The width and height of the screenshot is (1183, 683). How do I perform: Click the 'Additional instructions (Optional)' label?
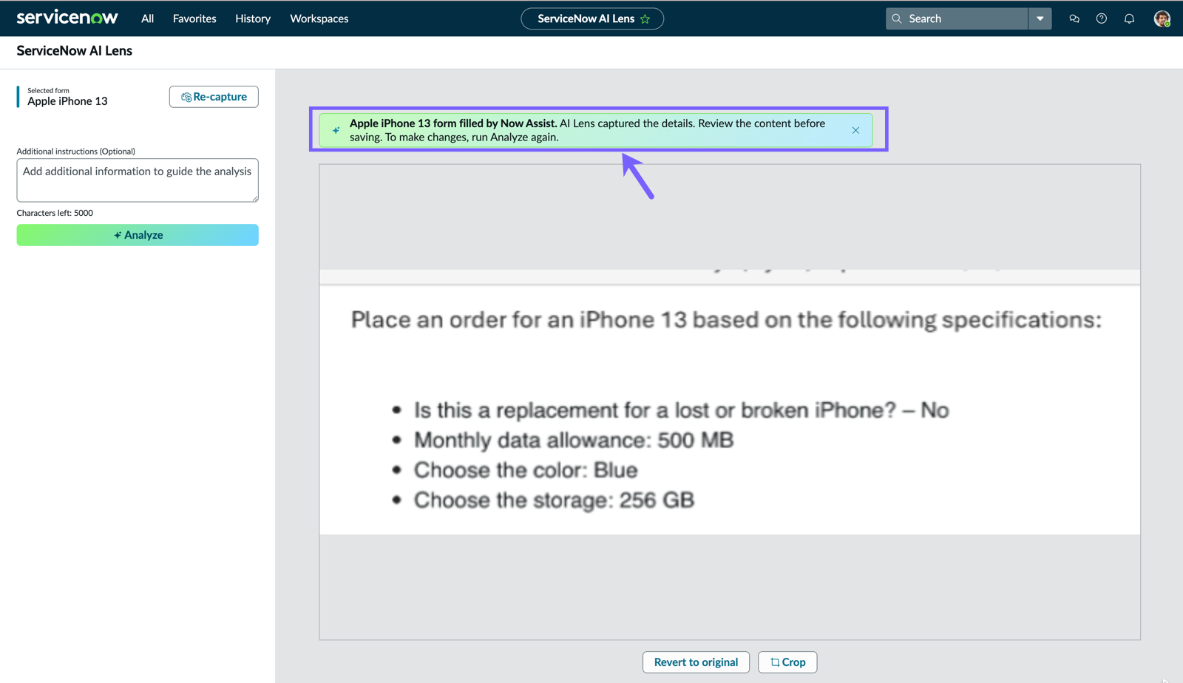[x=76, y=152]
